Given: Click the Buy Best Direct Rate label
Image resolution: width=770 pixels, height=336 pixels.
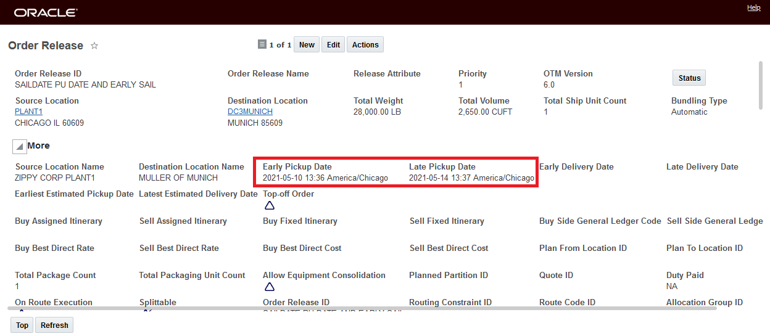Looking at the screenshot, I should click(x=54, y=248).
